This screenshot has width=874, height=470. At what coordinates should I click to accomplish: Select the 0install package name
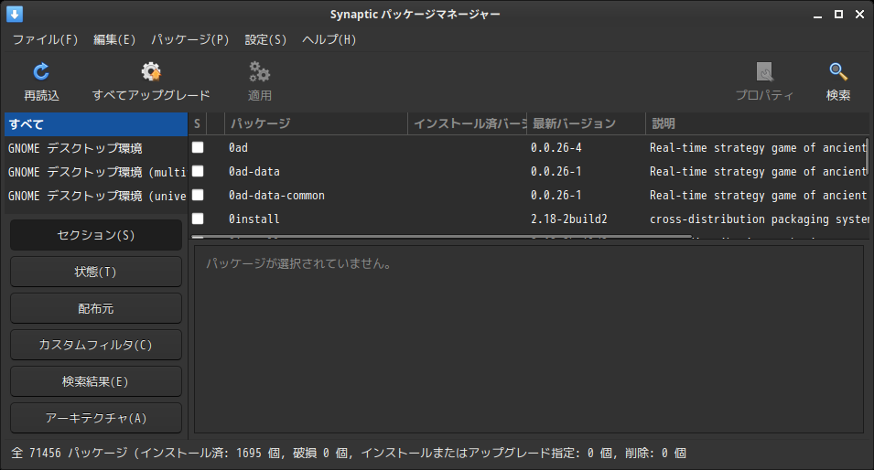click(254, 219)
